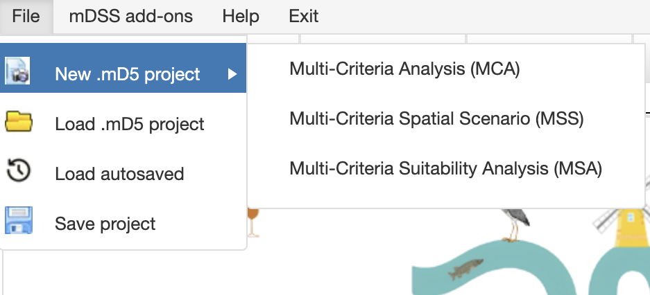The height and width of the screenshot is (295, 650).
Task: Choose the Load autosaved entry
Action: point(123,174)
